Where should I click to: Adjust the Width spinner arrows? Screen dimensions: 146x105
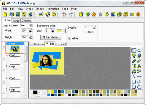tap(30, 31)
